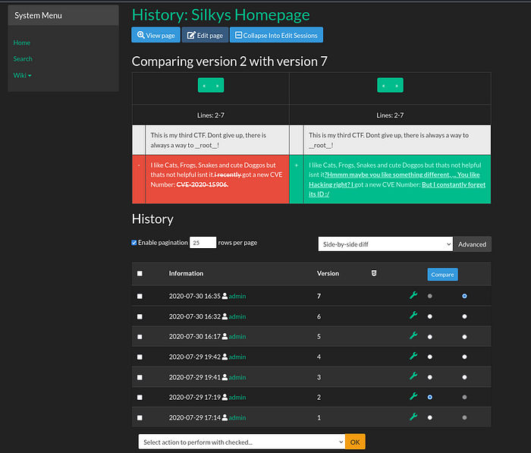Go to Home in System Menu
Screen dimensions: 531x453
[x=21, y=42]
